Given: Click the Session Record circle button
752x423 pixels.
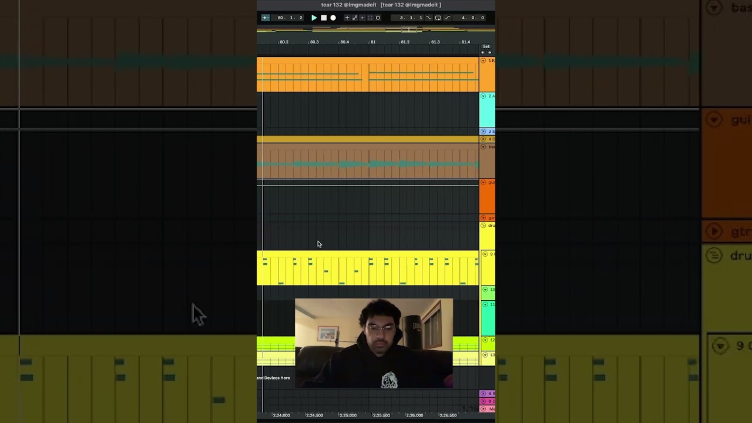Looking at the screenshot, I should [x=378, y=18].
